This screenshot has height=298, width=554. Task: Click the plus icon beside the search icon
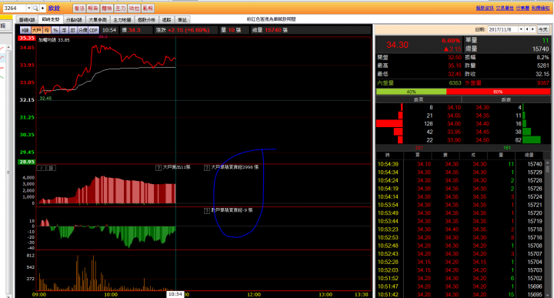tap(43, 8)
